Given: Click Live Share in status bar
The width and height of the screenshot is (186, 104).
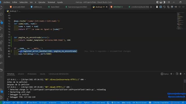Looking at the screenshot, I should click(32, 103).
